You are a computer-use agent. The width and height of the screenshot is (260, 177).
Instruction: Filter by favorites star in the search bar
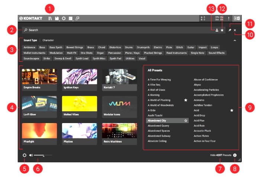222,30
